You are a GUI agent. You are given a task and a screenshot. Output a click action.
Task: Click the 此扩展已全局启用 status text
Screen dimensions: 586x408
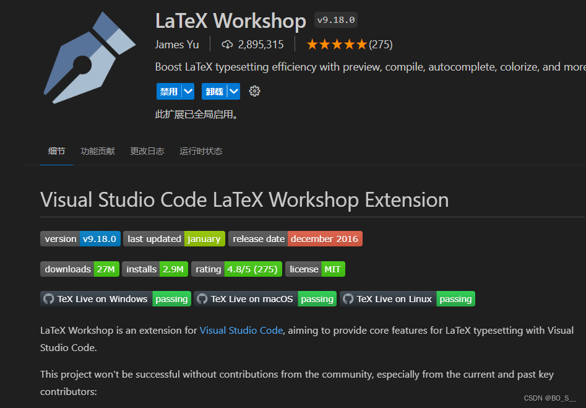pyautogui.click(x=196, y=114)
